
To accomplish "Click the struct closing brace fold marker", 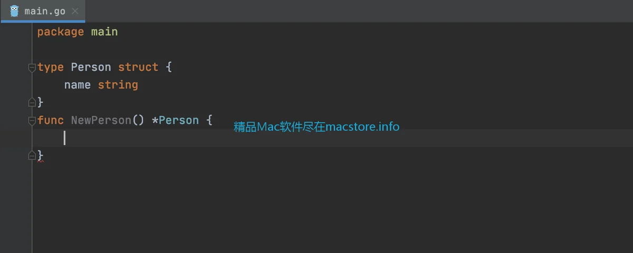I will point(32,102).
